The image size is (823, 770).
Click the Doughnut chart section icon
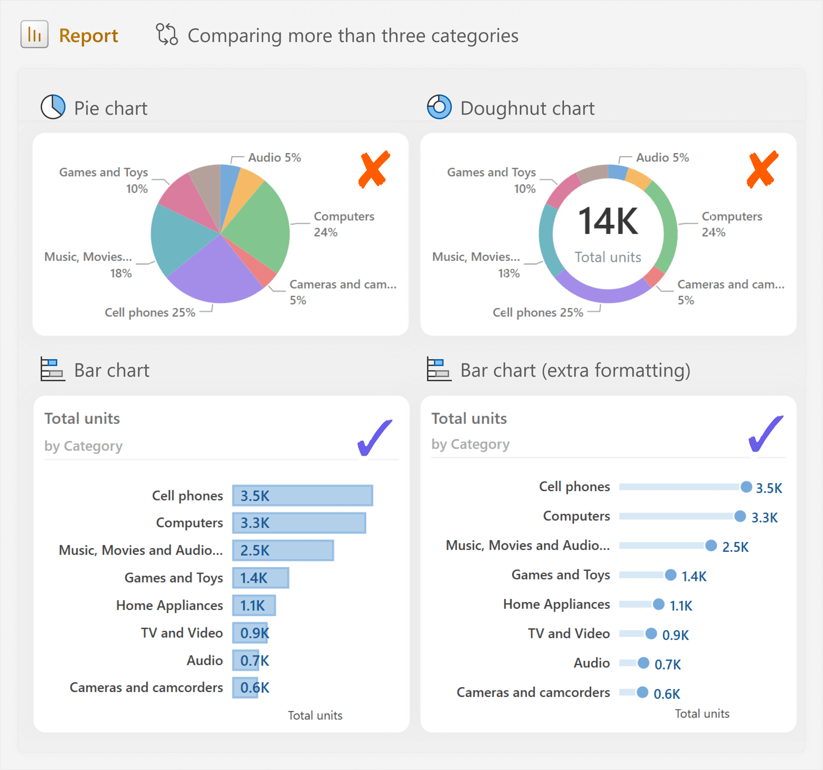(x=439, y=107)
